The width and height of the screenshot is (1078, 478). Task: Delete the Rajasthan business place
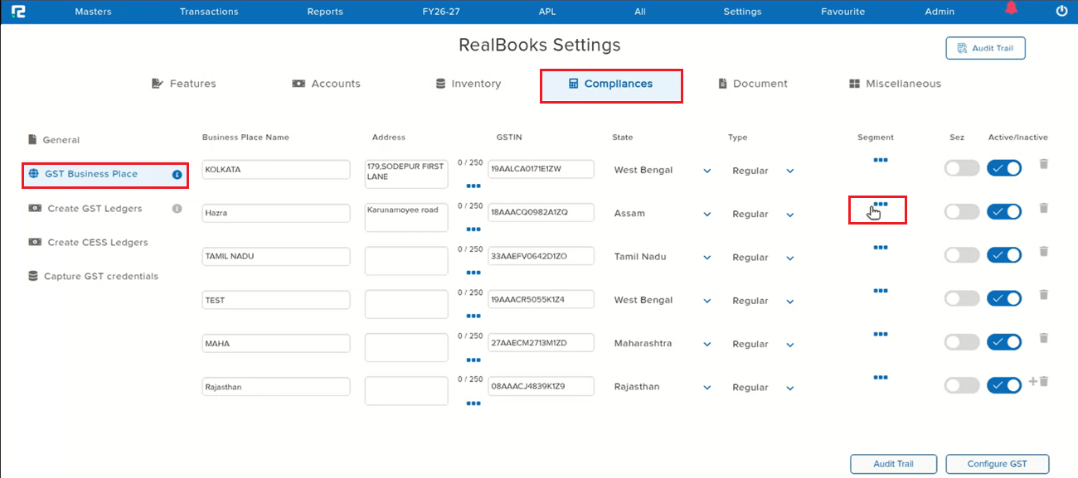[1045, 381]
